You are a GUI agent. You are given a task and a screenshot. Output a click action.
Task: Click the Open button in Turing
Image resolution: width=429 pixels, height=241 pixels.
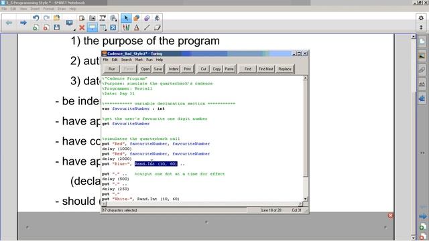(x=145, y=69)
